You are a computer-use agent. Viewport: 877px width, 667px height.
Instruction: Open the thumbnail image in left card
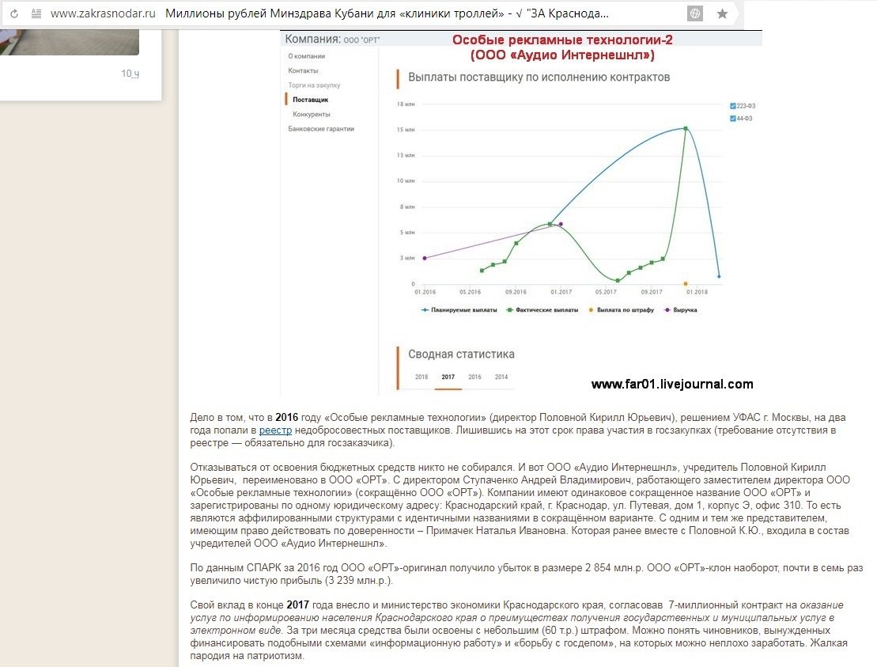[70, 42]
